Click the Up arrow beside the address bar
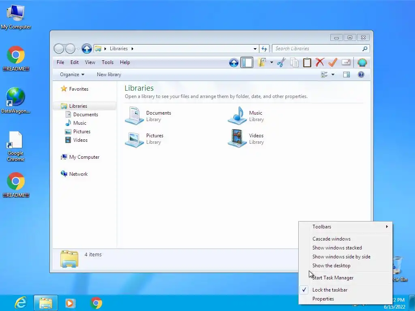This screenshot has height=311, width=415. 87,49
